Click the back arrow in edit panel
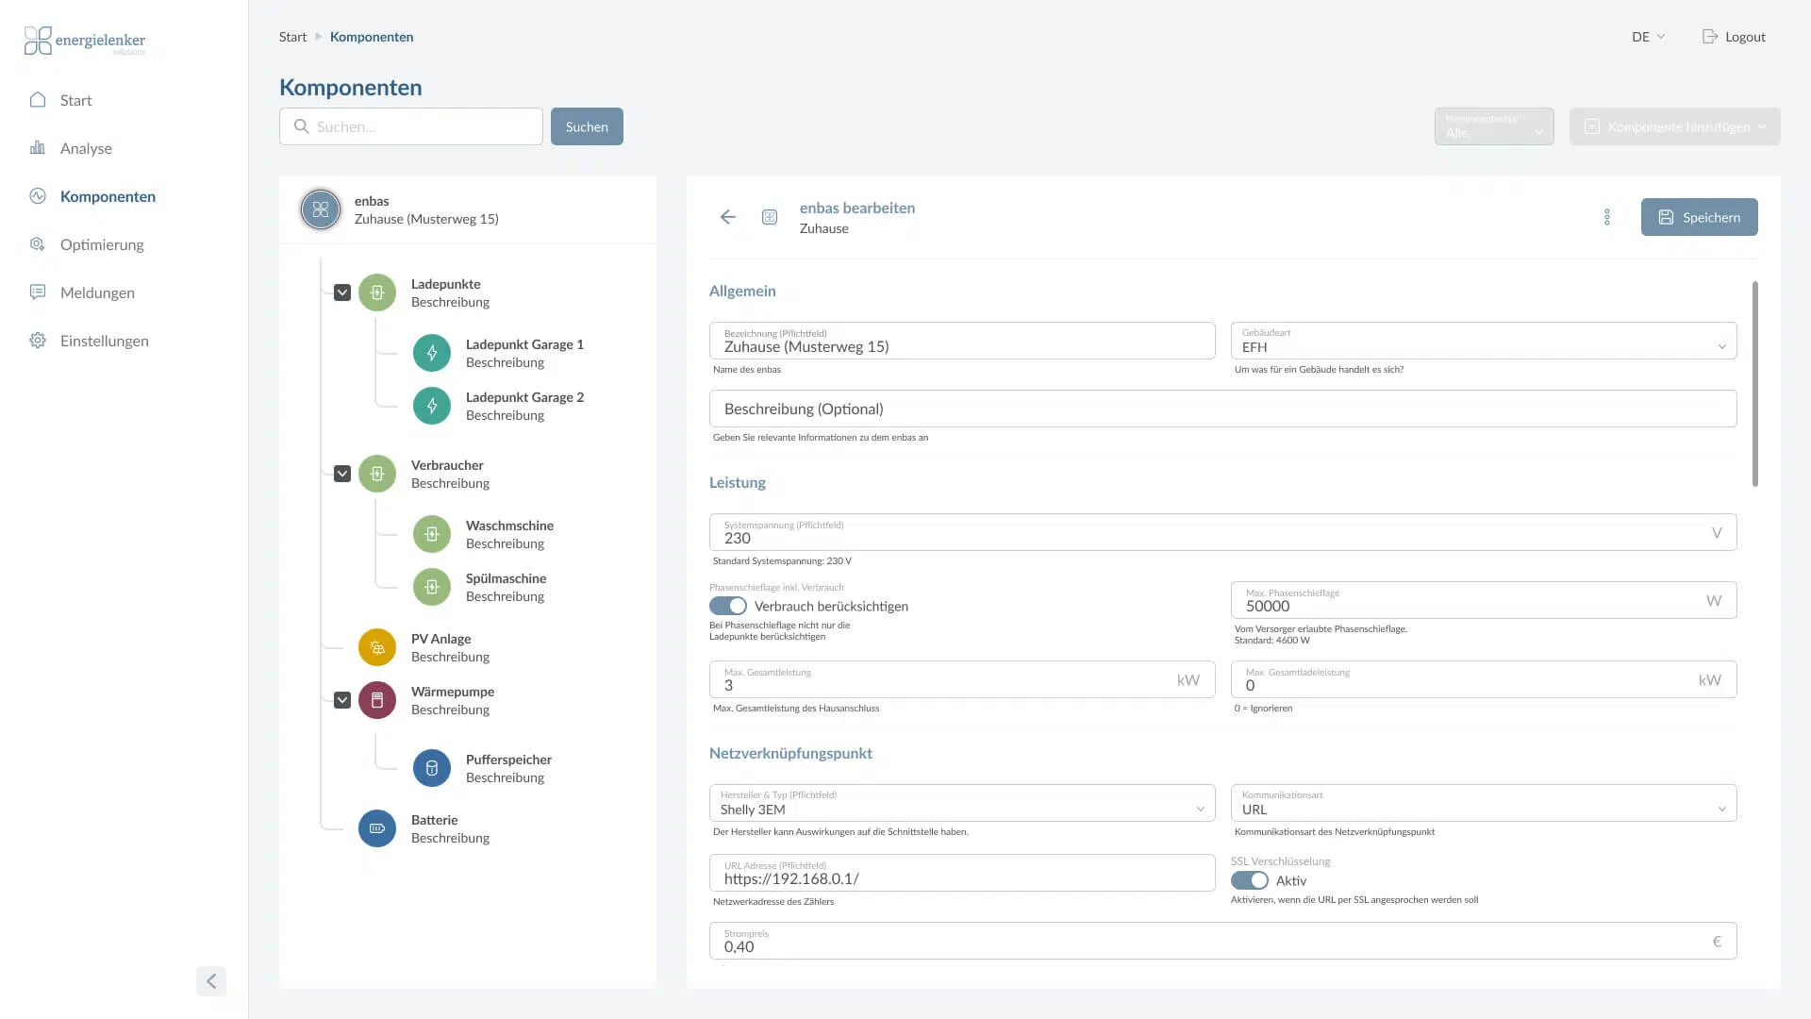This screenshot has height=1019, width=1811. (727, 217)
